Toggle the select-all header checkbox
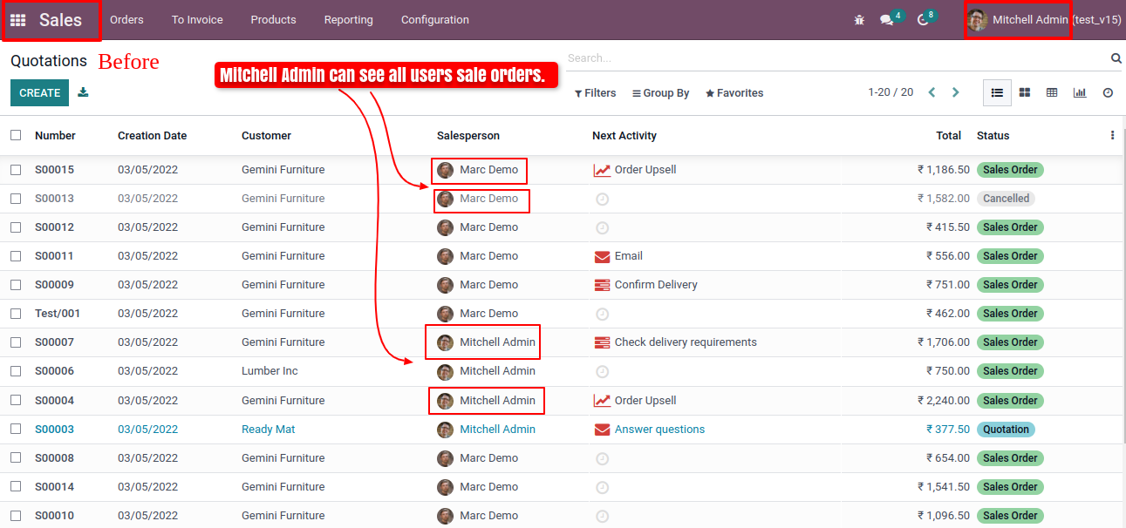The height and width of the screenshot is (528, 1126). point(16,135)
